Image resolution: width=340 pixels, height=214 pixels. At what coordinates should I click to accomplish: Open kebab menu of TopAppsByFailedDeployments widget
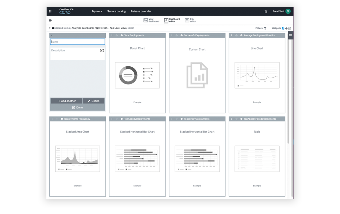pyautogui.click(x=231, y=119)
